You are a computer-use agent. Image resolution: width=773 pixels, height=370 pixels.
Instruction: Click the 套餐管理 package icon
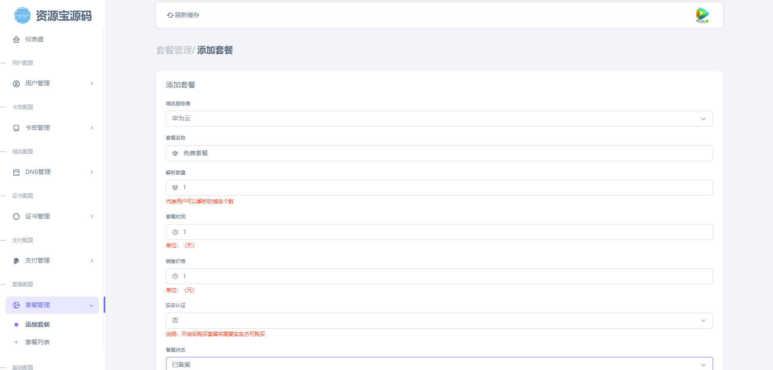click(x=16, y=305)
